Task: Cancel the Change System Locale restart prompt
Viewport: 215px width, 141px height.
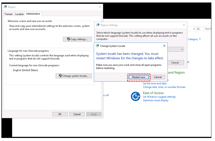Action: coord(158,77)
